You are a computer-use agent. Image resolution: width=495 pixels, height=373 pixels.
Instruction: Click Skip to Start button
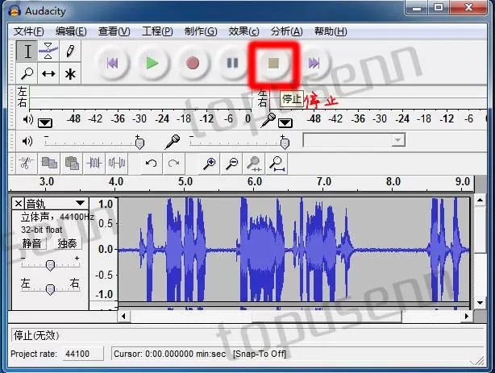tap(112, 63)
